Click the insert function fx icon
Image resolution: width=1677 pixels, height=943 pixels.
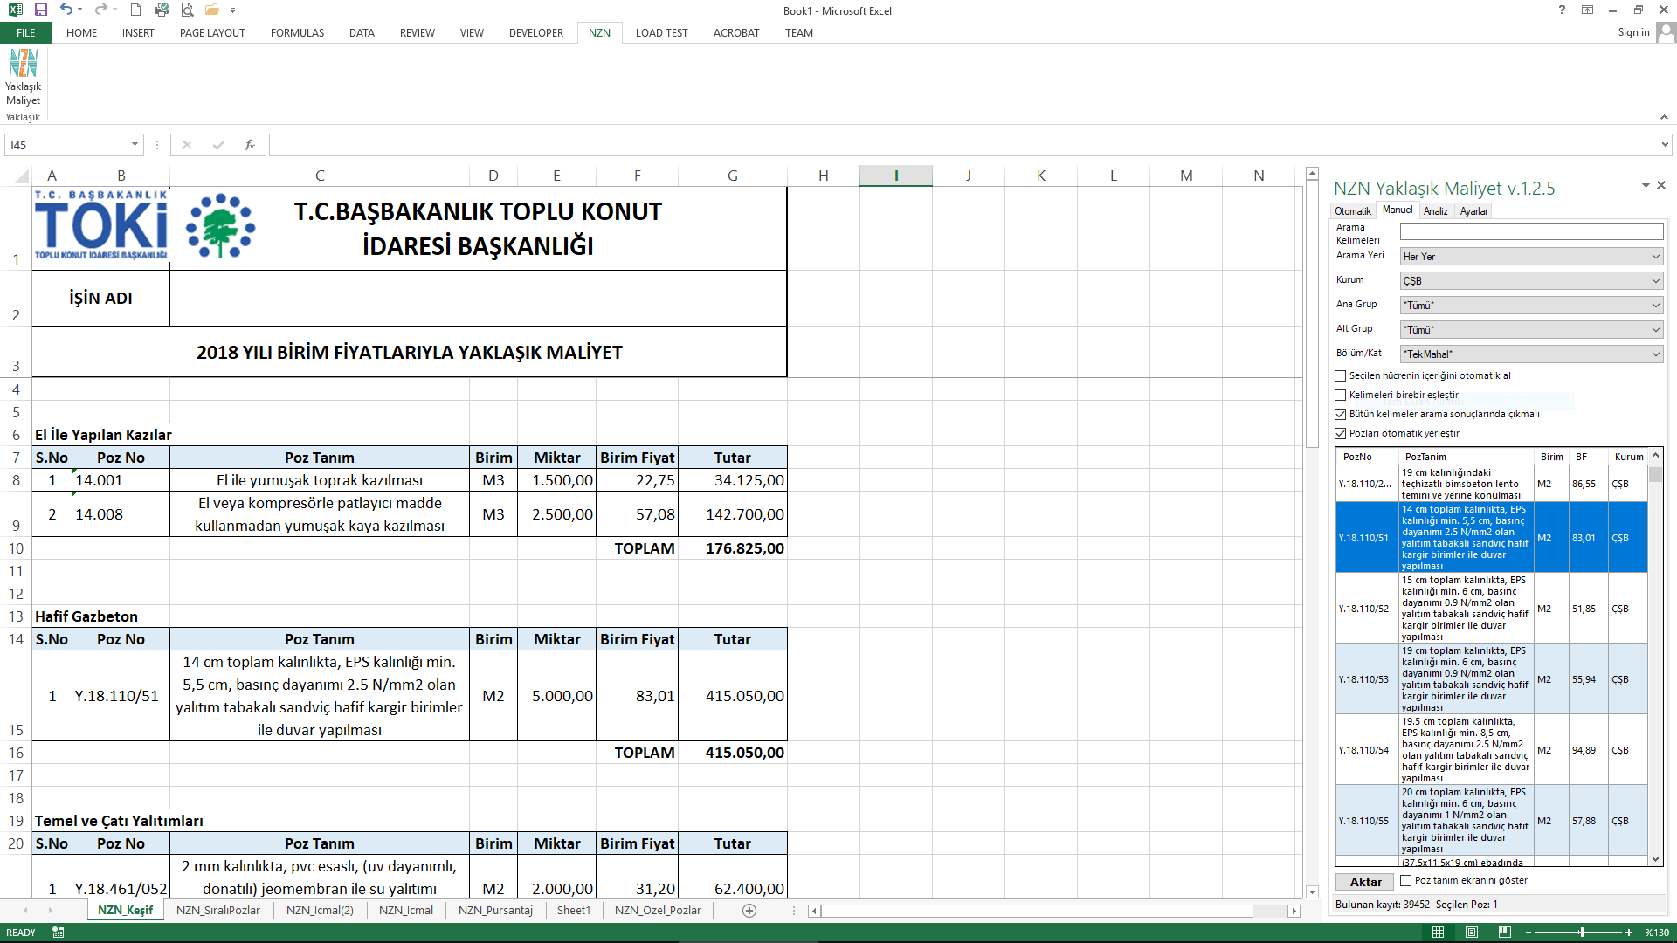(x=250, y=145)
